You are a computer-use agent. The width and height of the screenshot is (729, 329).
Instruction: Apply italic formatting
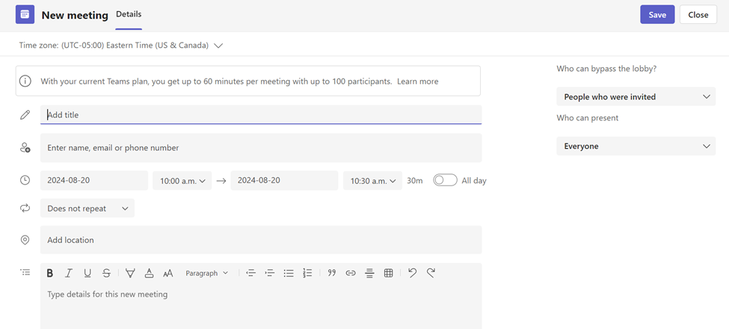69,274
